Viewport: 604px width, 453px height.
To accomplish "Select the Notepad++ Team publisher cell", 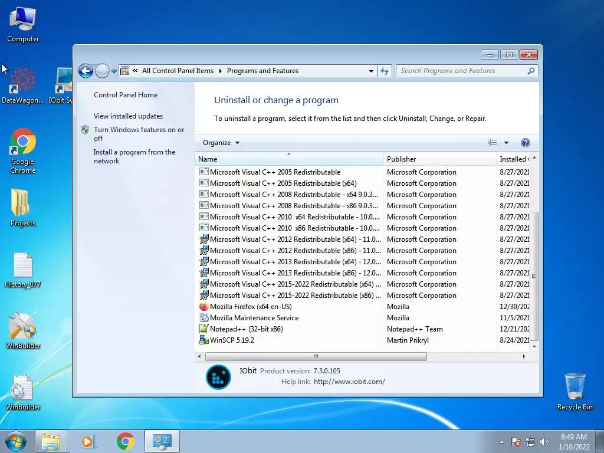I will coord(415,329).
